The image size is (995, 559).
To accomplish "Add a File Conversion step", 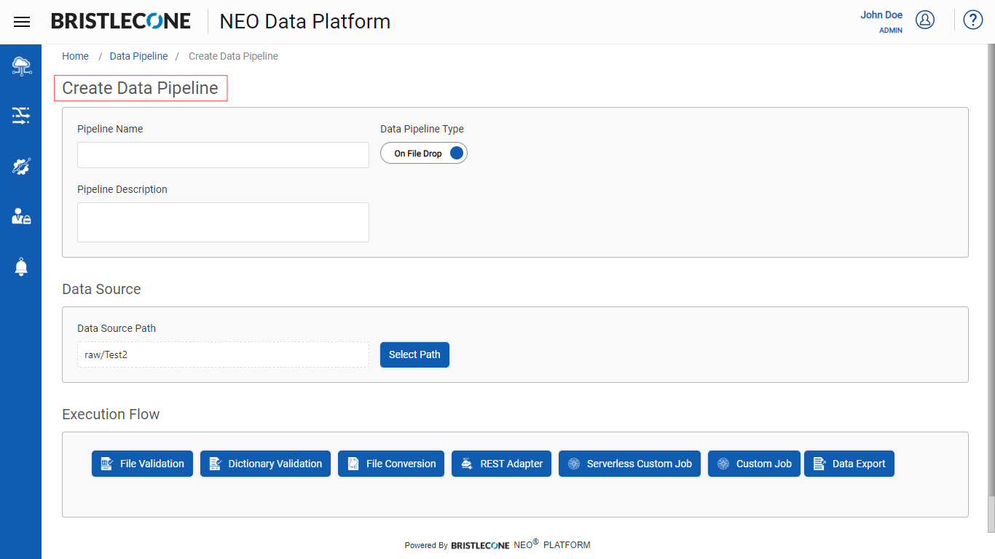I will pos(391,464).
